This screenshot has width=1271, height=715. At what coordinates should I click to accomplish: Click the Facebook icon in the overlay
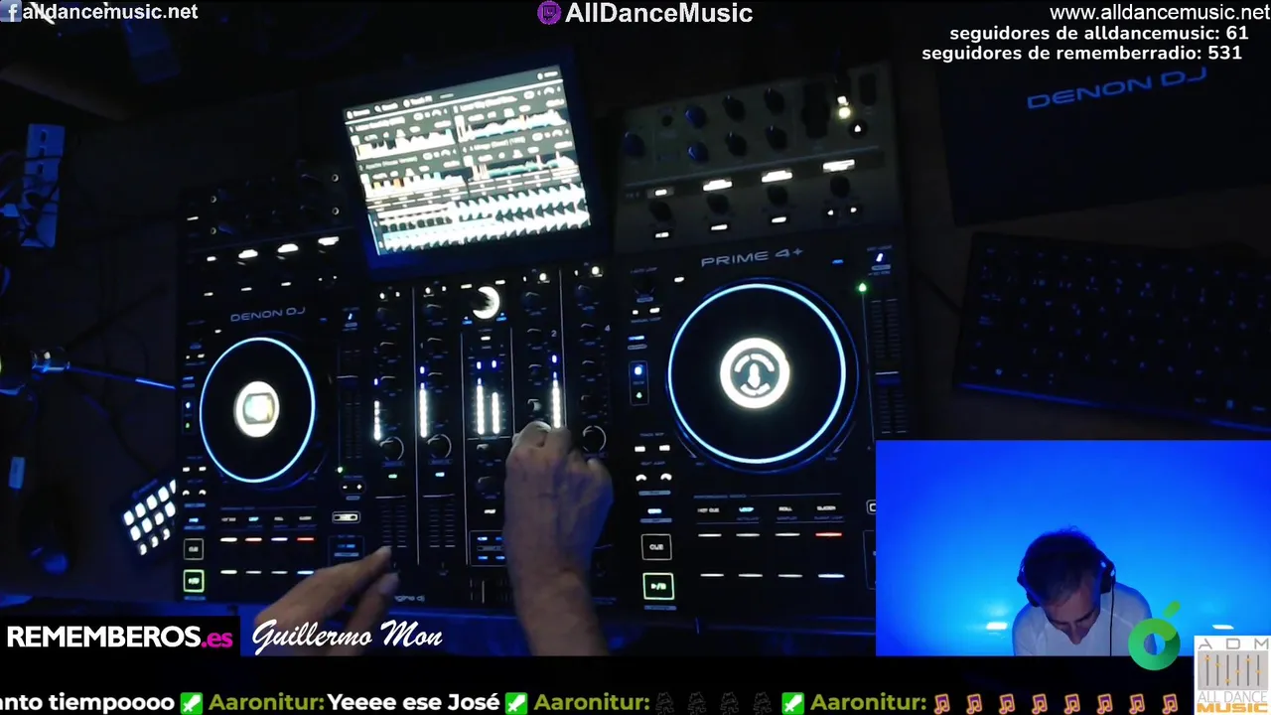pos(10,12)
